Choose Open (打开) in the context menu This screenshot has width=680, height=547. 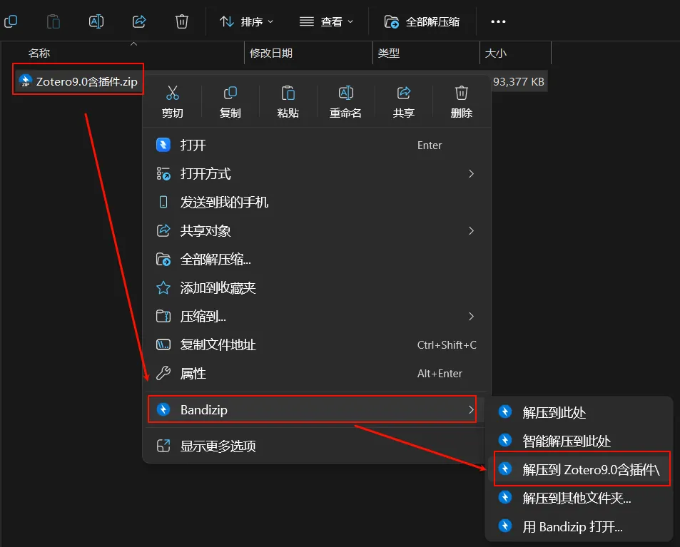pyautogui.click(x=317, y=145)
